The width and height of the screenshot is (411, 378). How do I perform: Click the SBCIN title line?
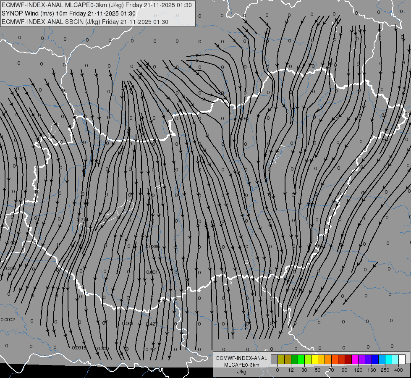pos(85,22)
